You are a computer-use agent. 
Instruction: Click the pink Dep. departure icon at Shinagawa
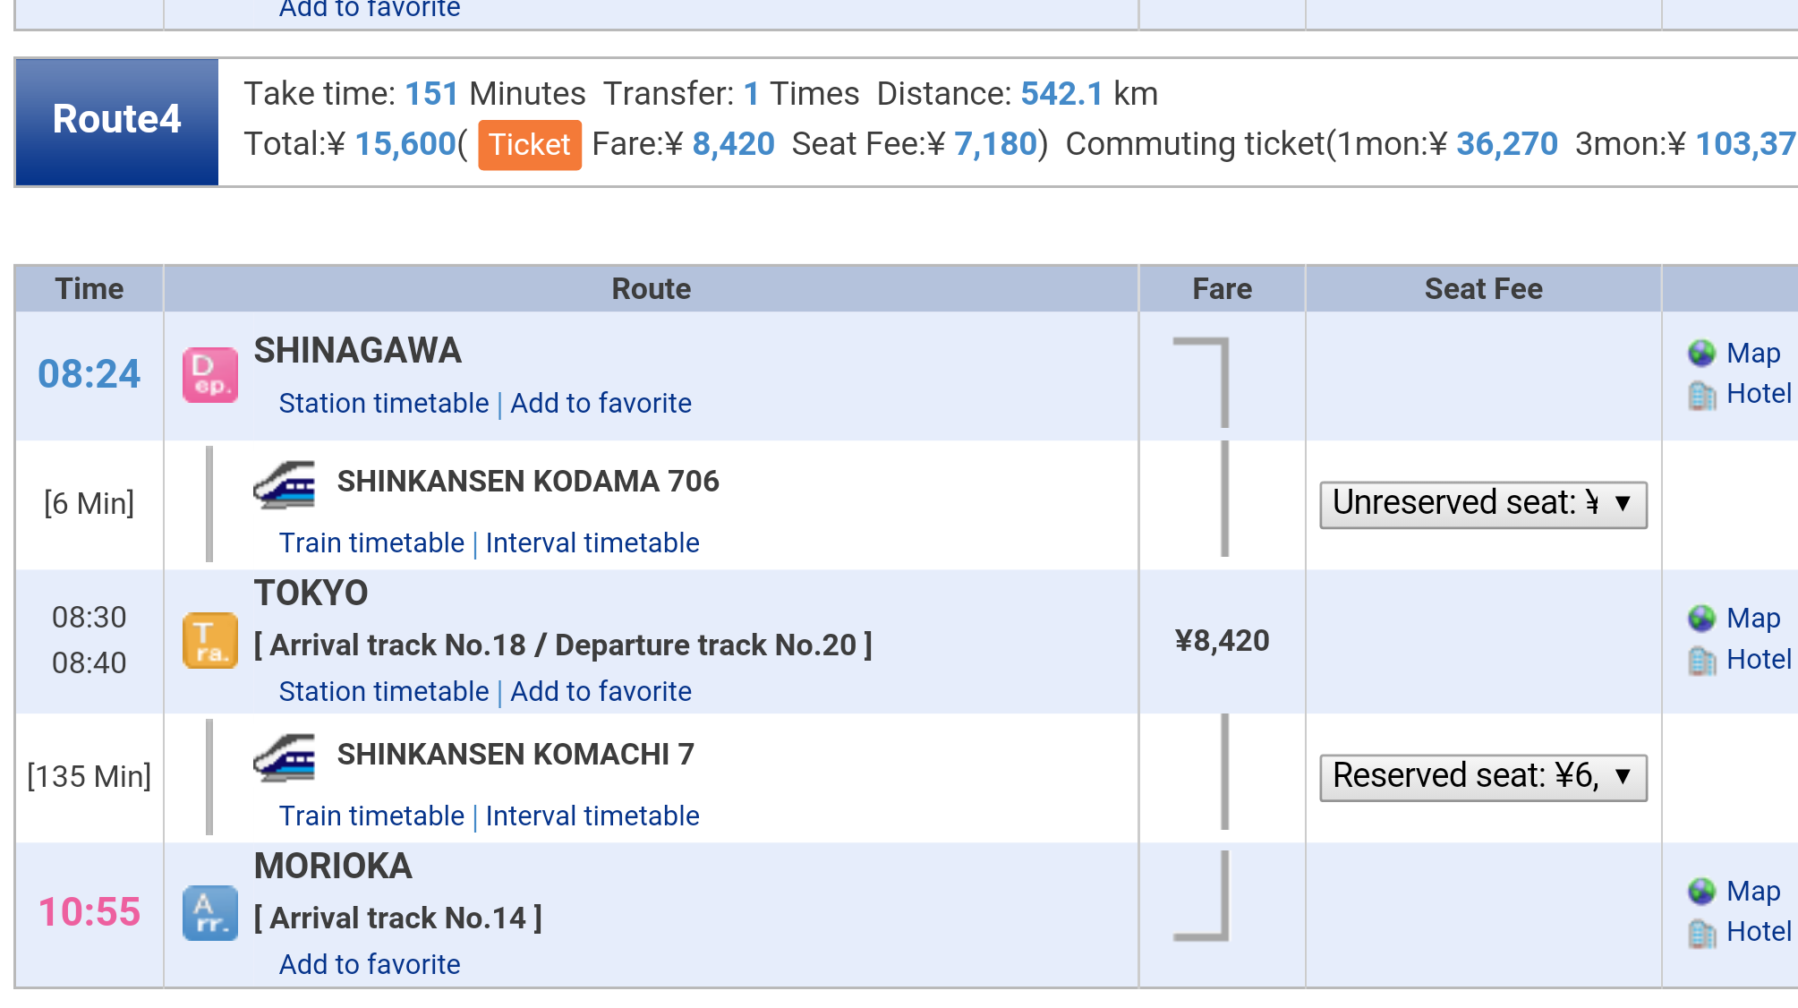pyautogui.click(x=210, y=375)
